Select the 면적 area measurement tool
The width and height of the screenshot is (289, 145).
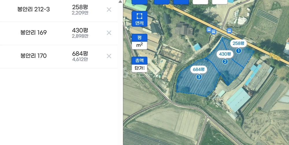coord(139,19)
